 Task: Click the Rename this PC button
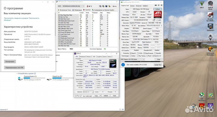[14, 68]
